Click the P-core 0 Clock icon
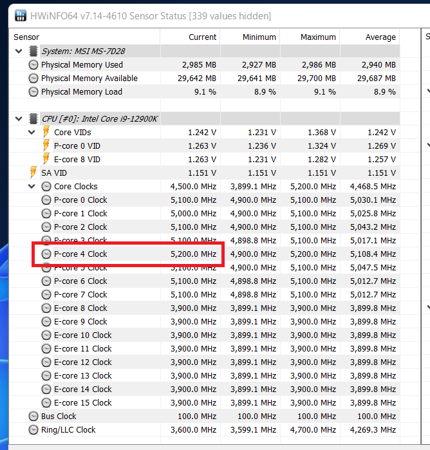Image resolution: width=430 pixels, height=450 pixels. [x=46, y=200]
